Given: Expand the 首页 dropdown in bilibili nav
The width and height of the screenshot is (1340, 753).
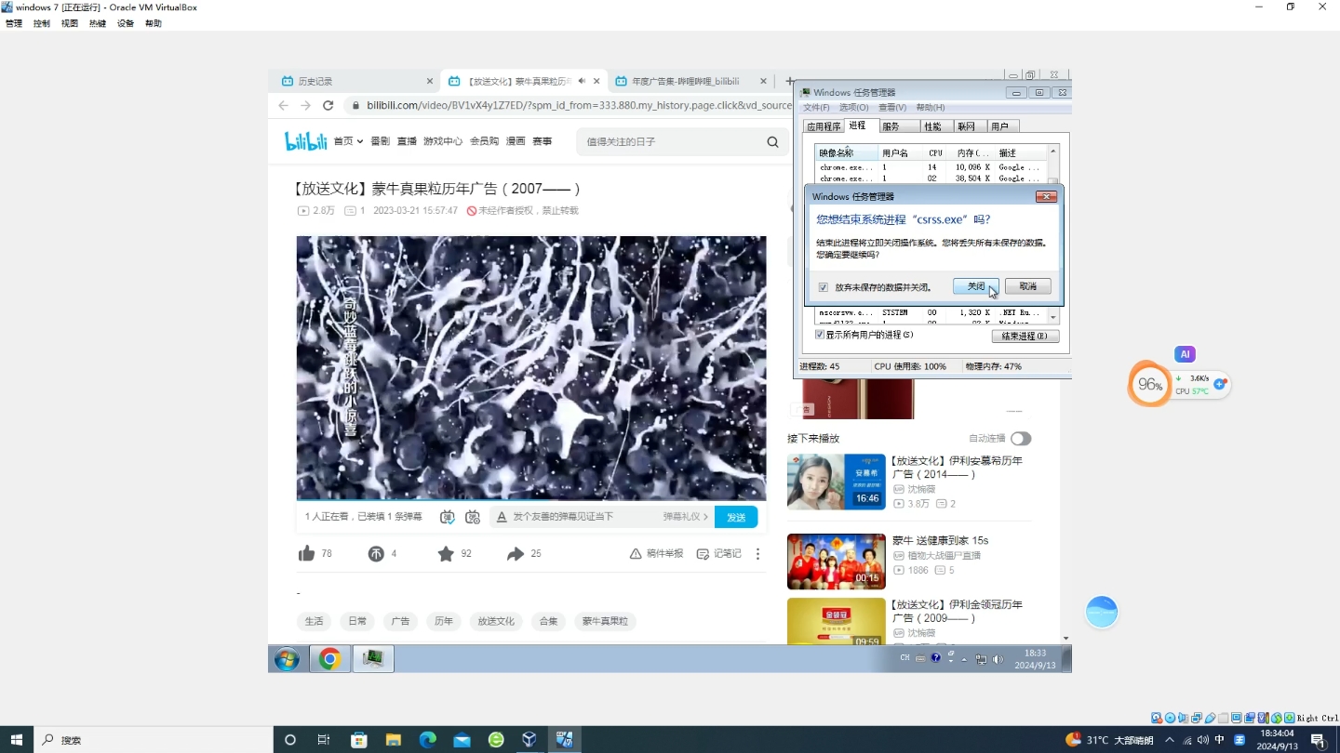Looking at the screenshot, I should coord(348,141).
